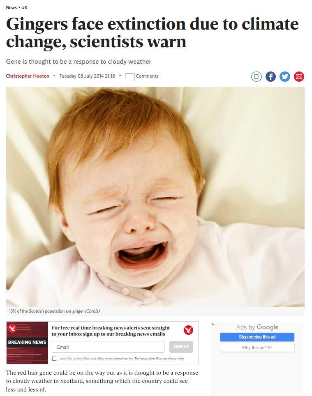Viewport: 312px width, 396px height.
Task: Click the SIGN UP button
Action: click(181, 347)
